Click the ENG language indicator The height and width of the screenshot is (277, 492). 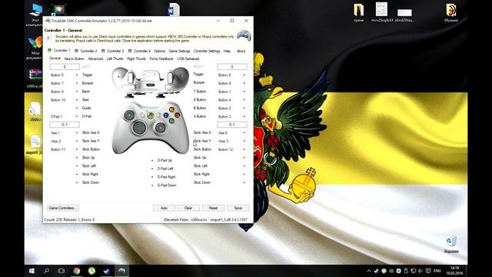pos(437,271)
